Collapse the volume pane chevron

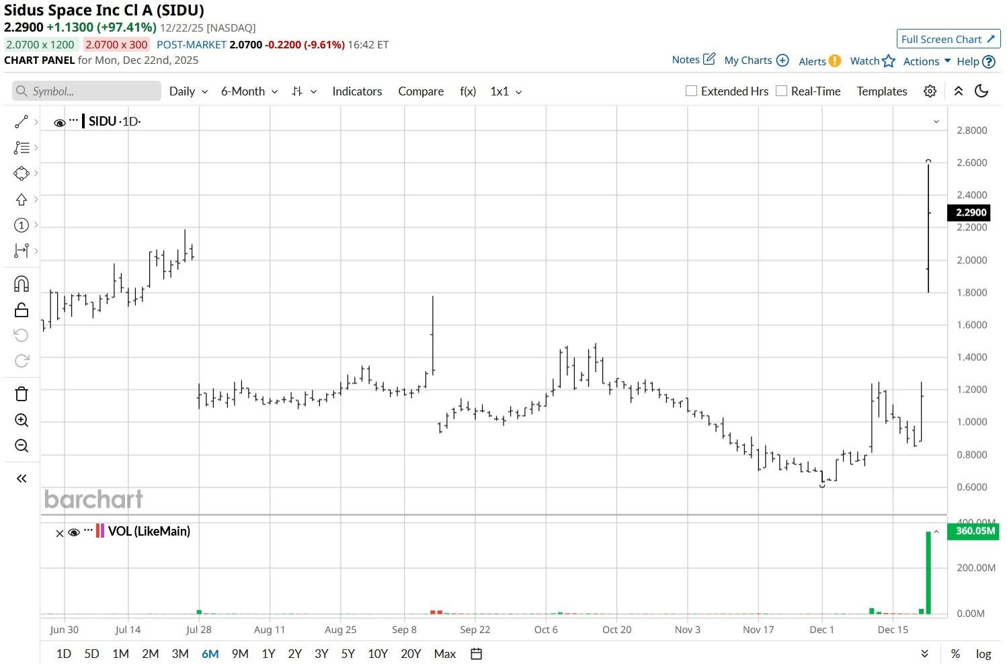click(936, 532)
